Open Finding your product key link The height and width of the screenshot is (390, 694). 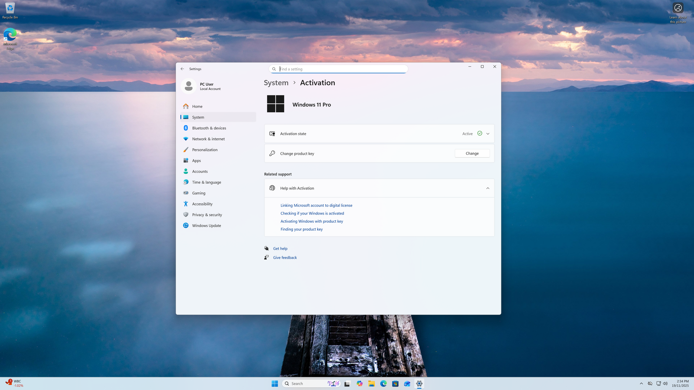point(301,229)
